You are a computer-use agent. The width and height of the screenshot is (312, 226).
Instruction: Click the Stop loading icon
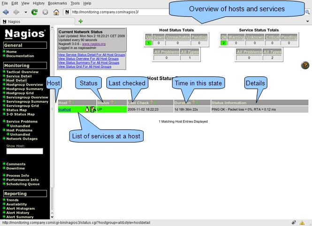[x=46, y=12]
